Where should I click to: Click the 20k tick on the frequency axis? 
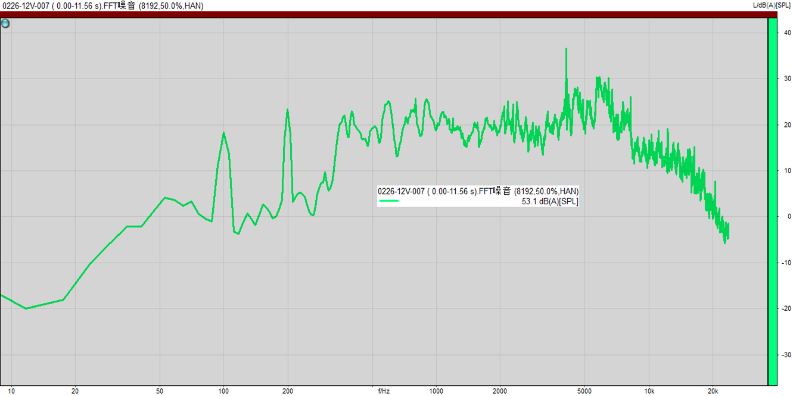pyautogui.click(x=713, y=391)
